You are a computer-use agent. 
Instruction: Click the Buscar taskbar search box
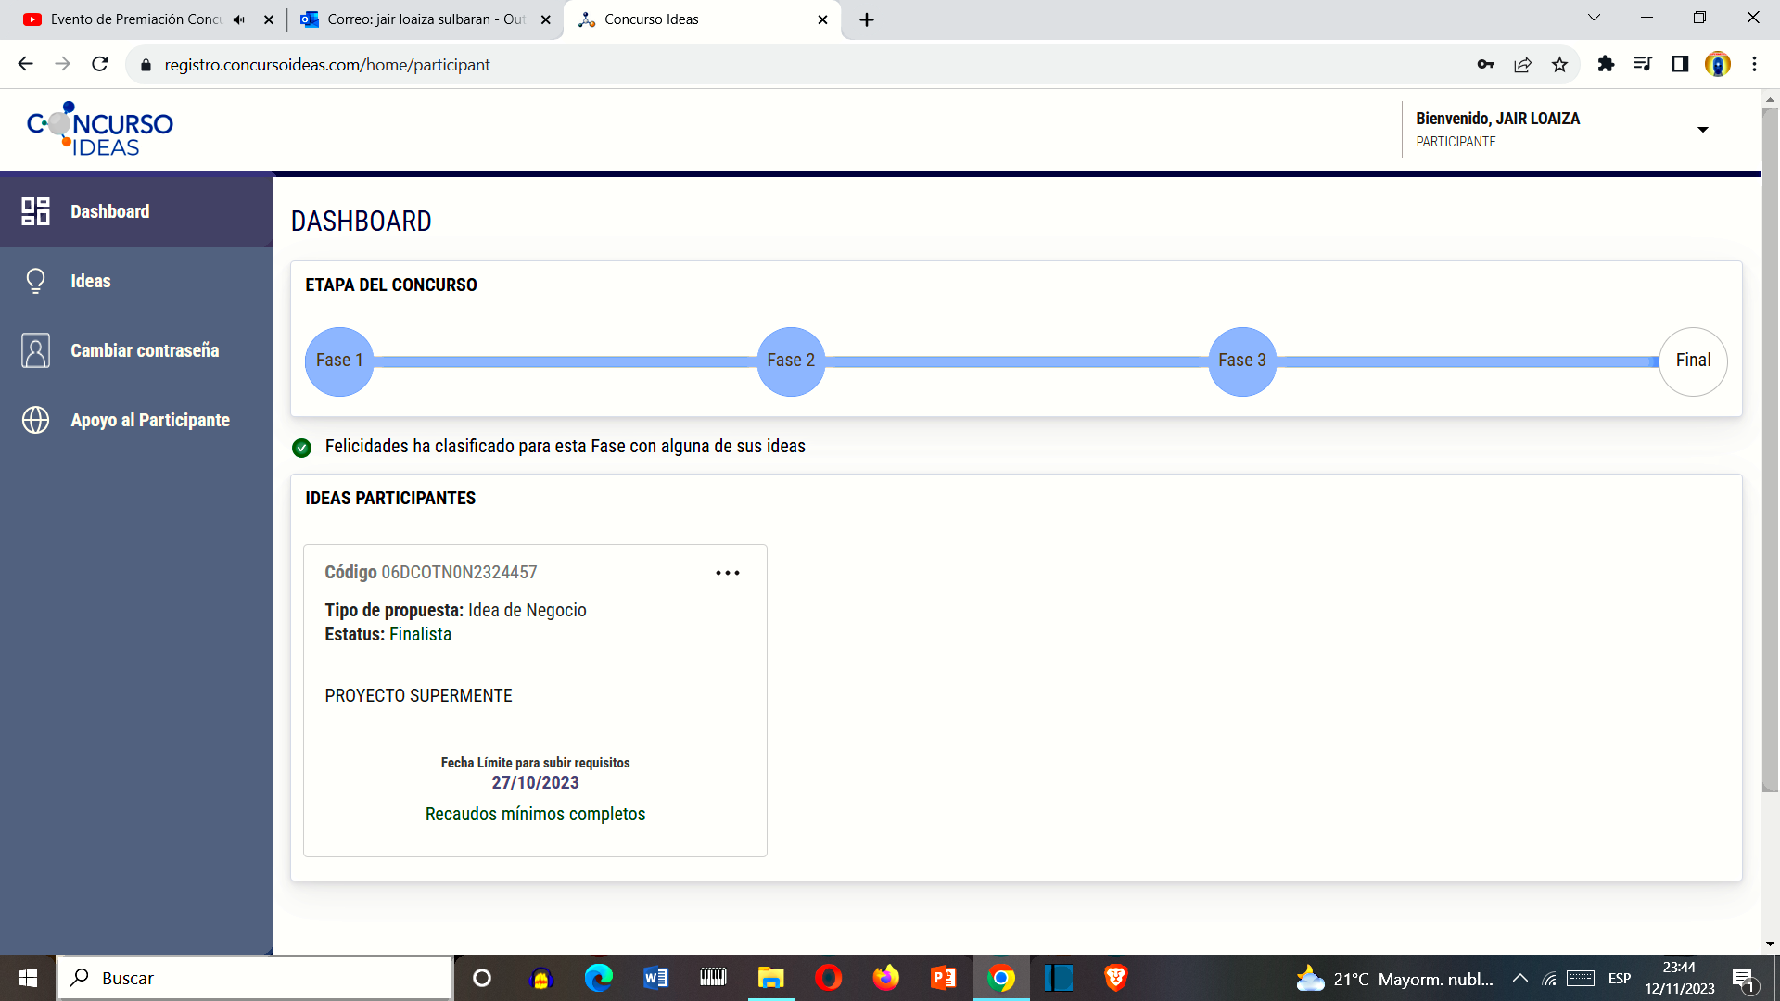255,978
